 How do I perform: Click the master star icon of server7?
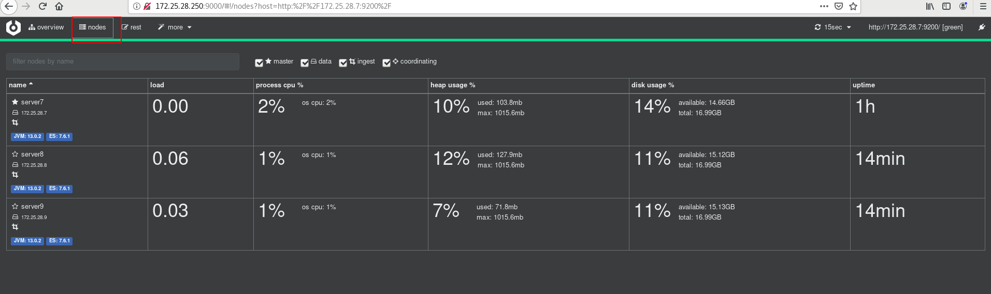15,102
